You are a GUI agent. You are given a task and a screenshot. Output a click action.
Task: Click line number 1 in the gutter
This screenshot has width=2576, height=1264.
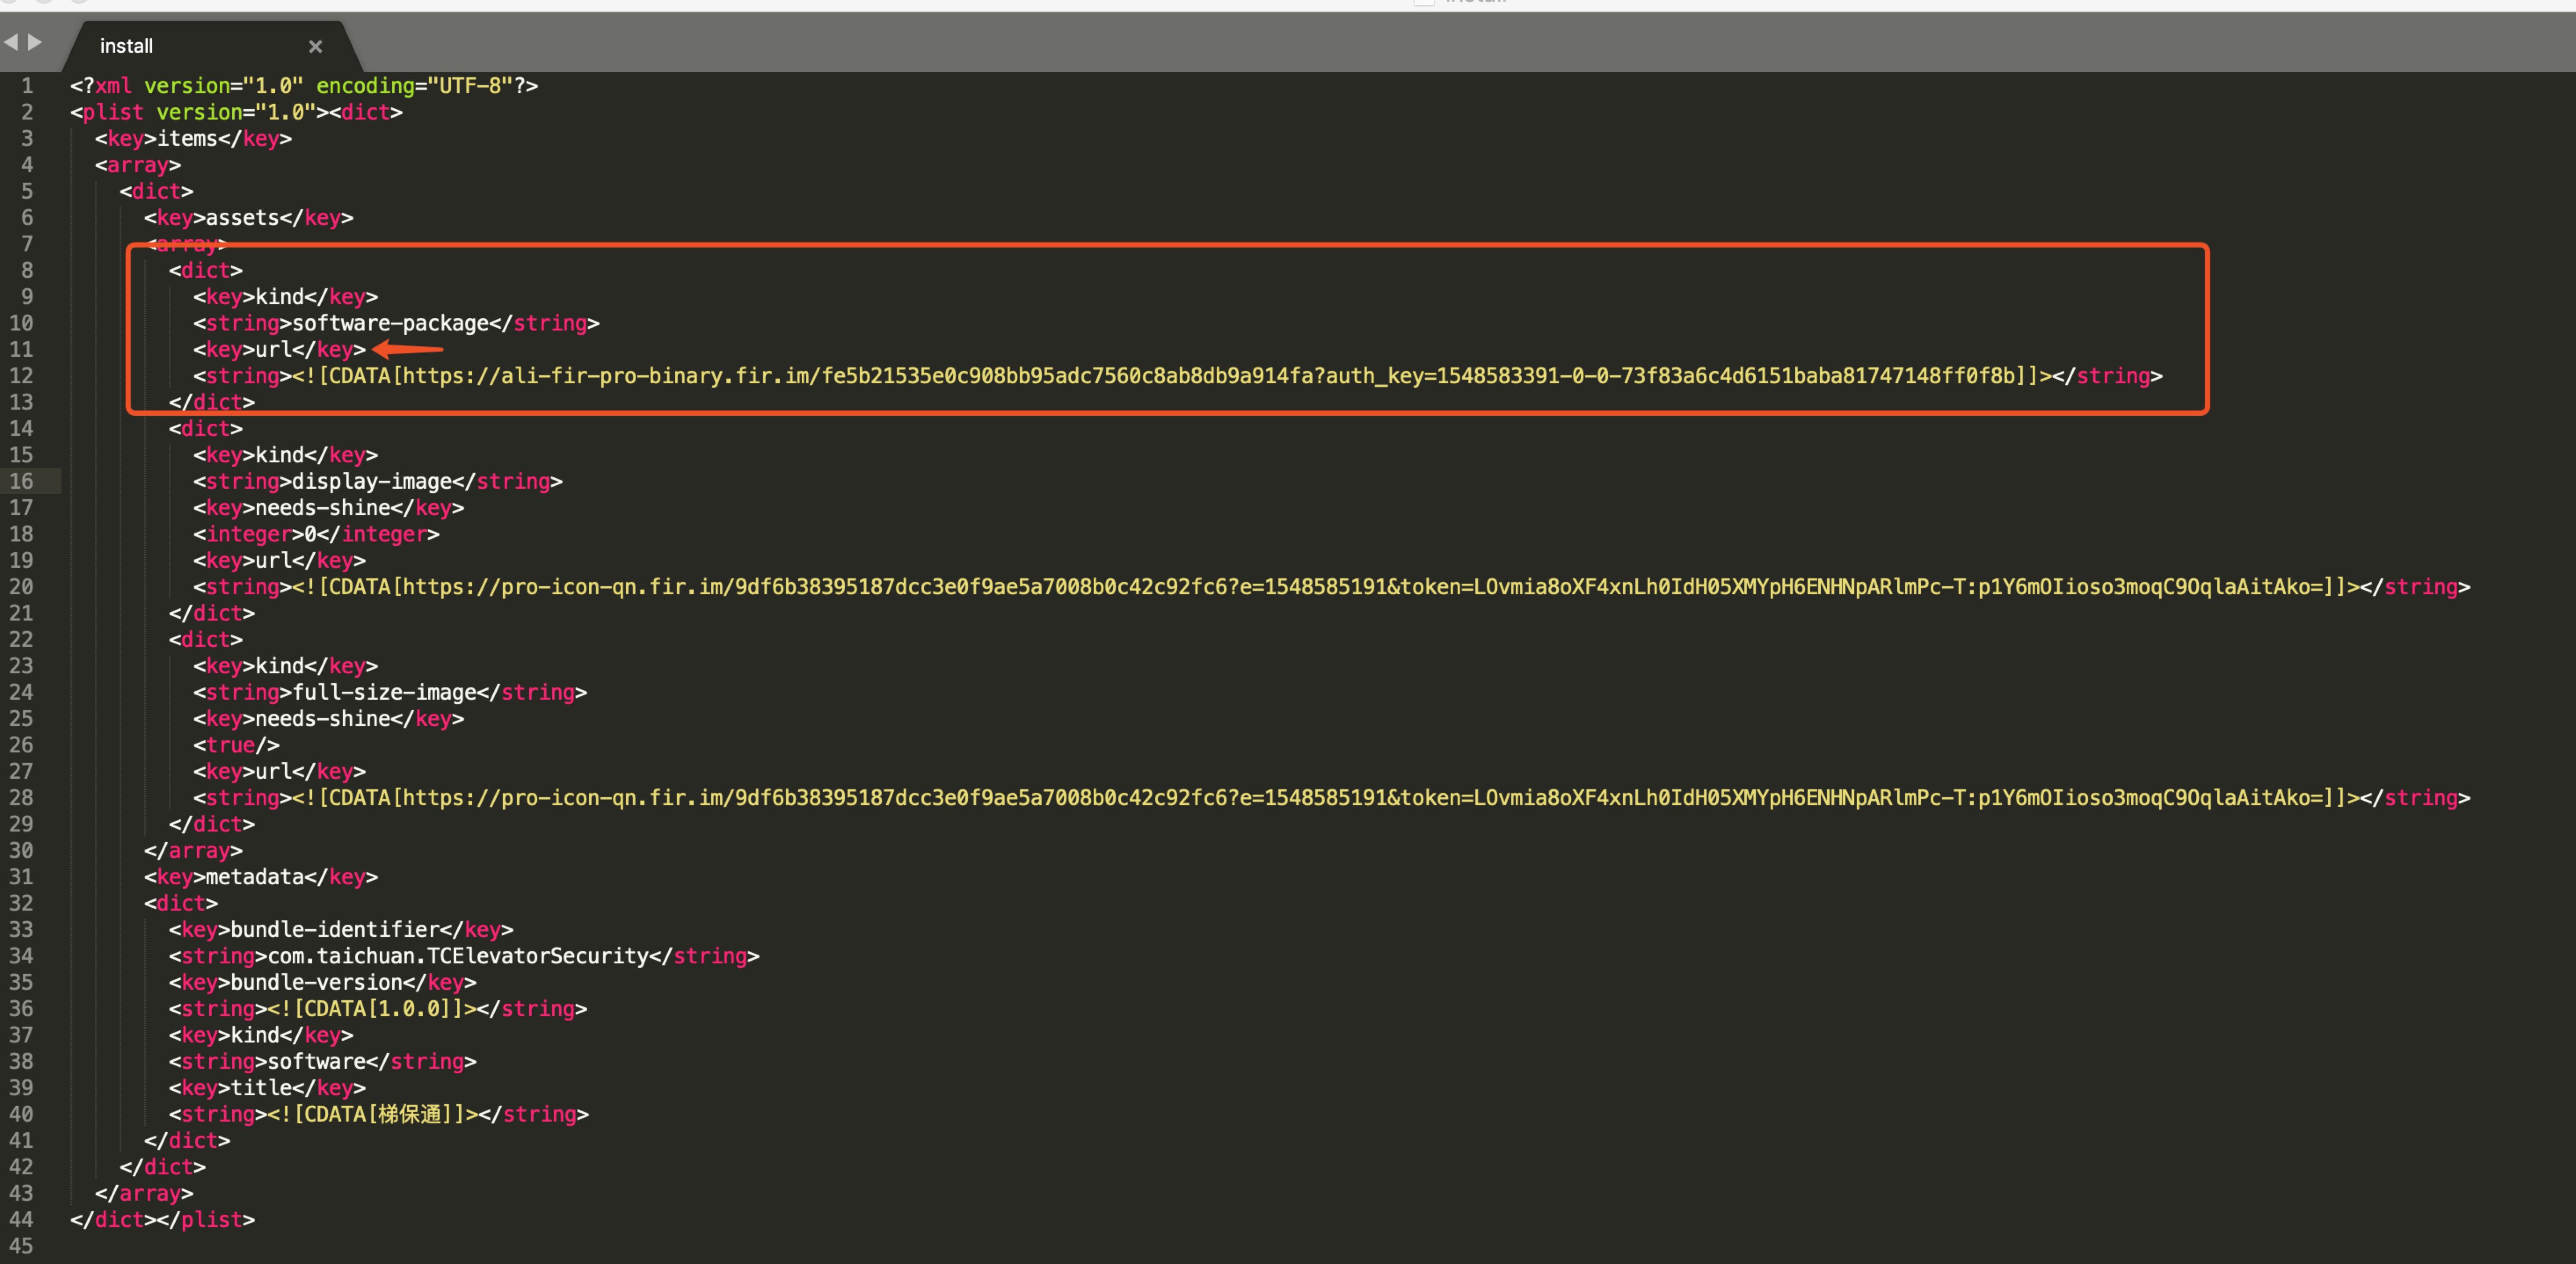tap(27, 86)
